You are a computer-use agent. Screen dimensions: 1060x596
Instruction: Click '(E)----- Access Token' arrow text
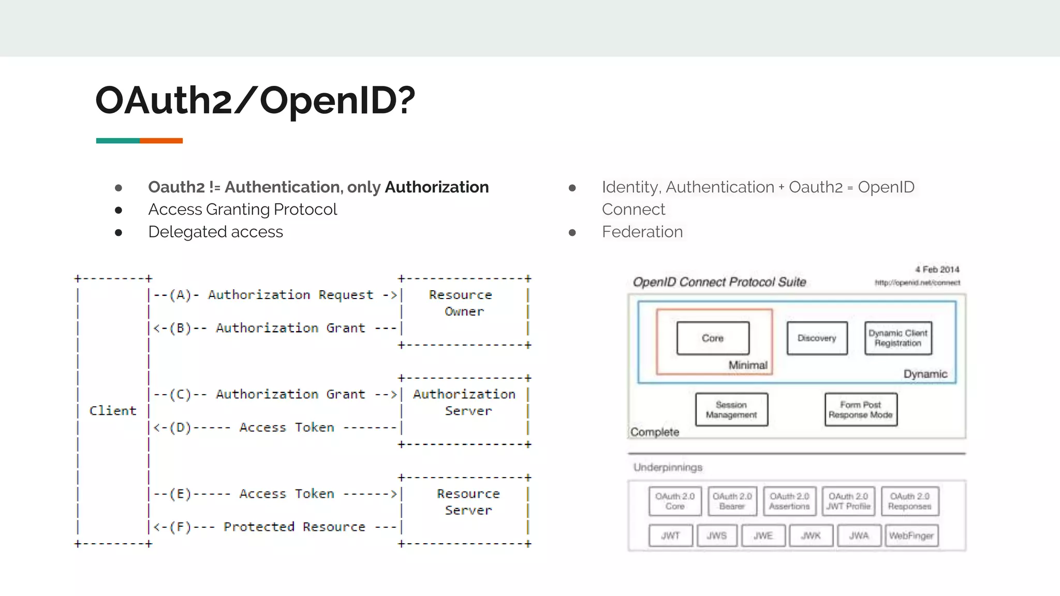click(252, 494)
